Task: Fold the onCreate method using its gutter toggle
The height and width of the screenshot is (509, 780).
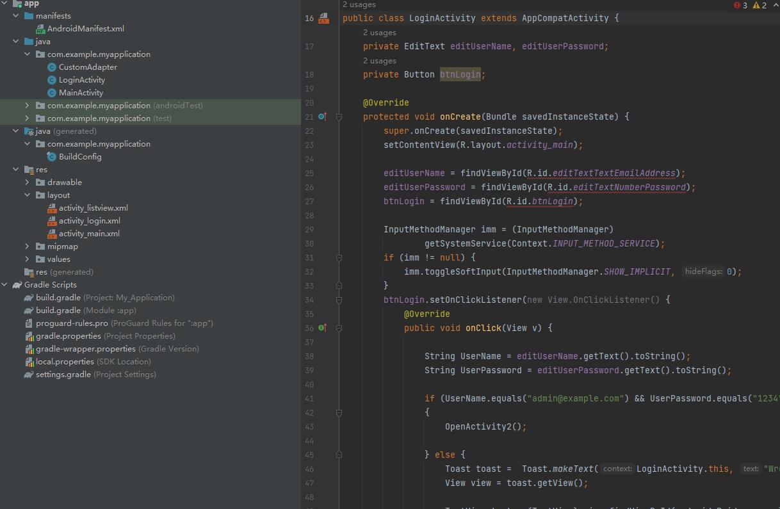Action: pos(339,117)
